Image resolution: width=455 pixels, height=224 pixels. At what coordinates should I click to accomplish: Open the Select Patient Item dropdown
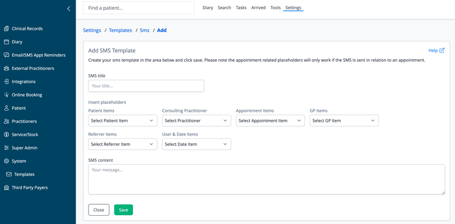123,121
